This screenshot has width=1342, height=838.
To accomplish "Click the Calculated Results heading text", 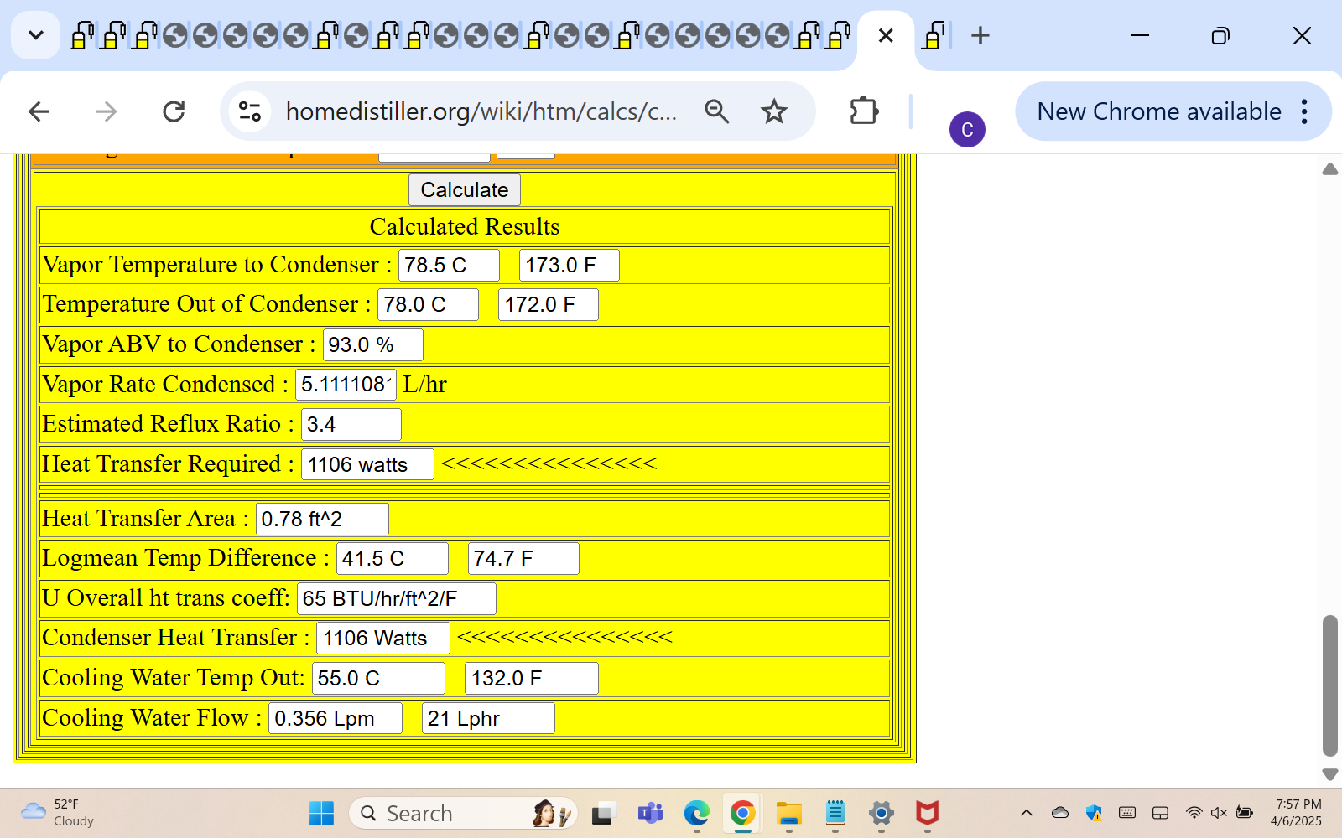I will click(465, 226).
